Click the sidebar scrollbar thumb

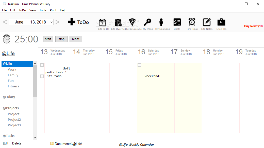(35, 81)
